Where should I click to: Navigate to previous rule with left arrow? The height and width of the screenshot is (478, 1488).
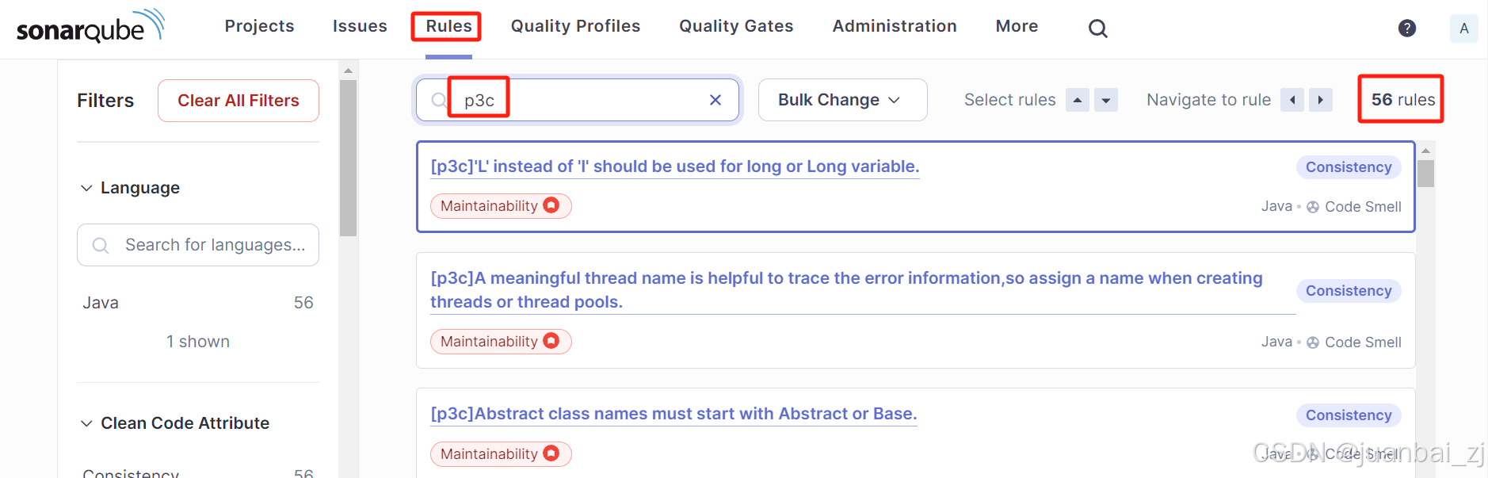pyautogui.click(x=1292, y=100)
